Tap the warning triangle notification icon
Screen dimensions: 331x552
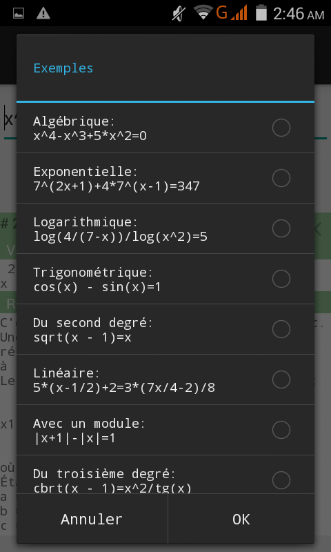pos(43,13)
